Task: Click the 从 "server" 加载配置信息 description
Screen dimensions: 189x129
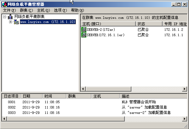Action: (144, 107)
